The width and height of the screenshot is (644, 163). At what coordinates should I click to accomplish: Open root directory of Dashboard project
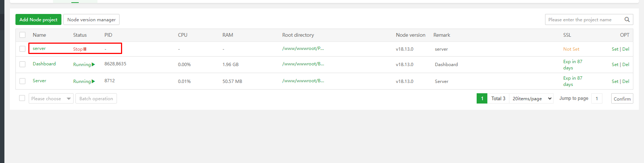click(x=303, y=64)
